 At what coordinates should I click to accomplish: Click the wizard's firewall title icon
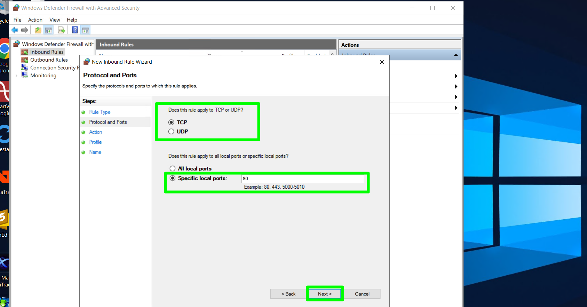(x=87, y=62)
